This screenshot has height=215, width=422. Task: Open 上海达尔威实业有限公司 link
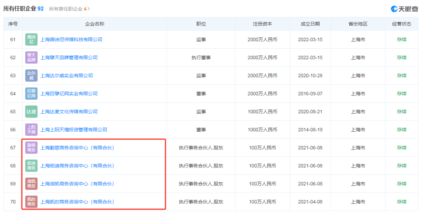(x=66, y=76)
